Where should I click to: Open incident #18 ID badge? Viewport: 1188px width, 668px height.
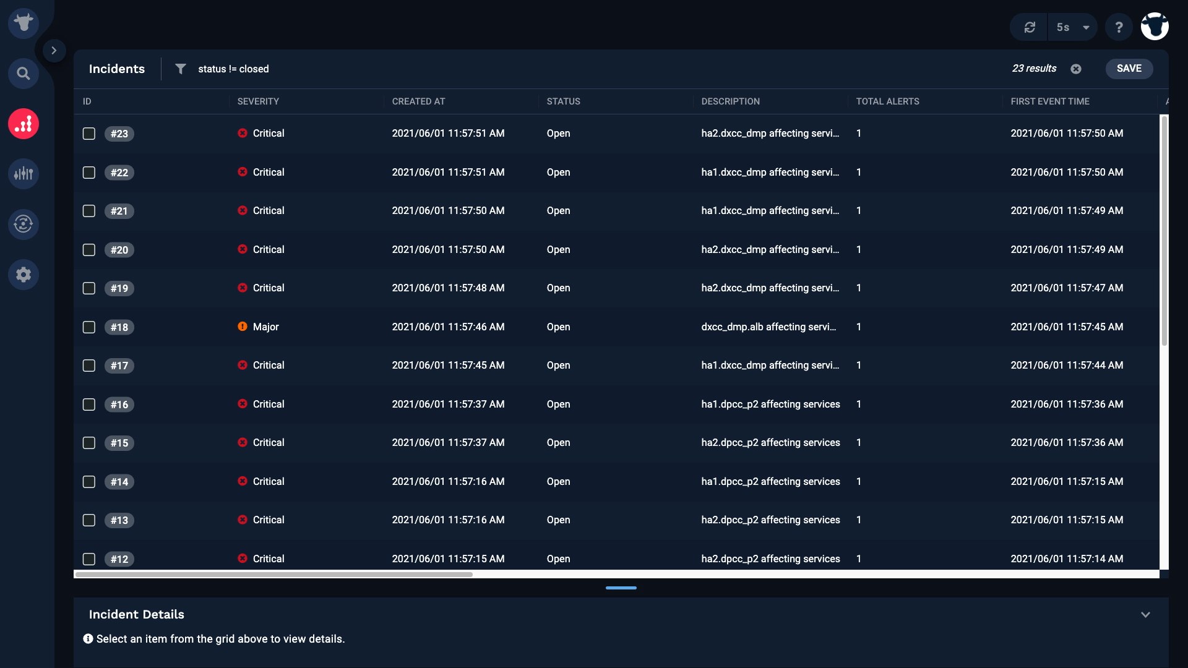pos(119,327)
